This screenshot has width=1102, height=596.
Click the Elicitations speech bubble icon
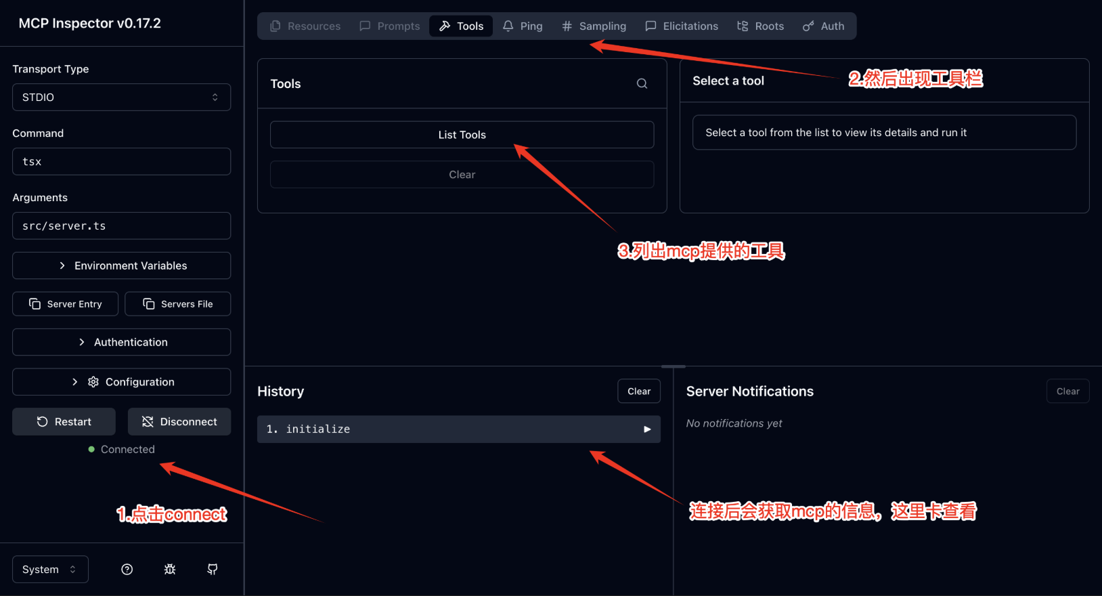[651, 26]
